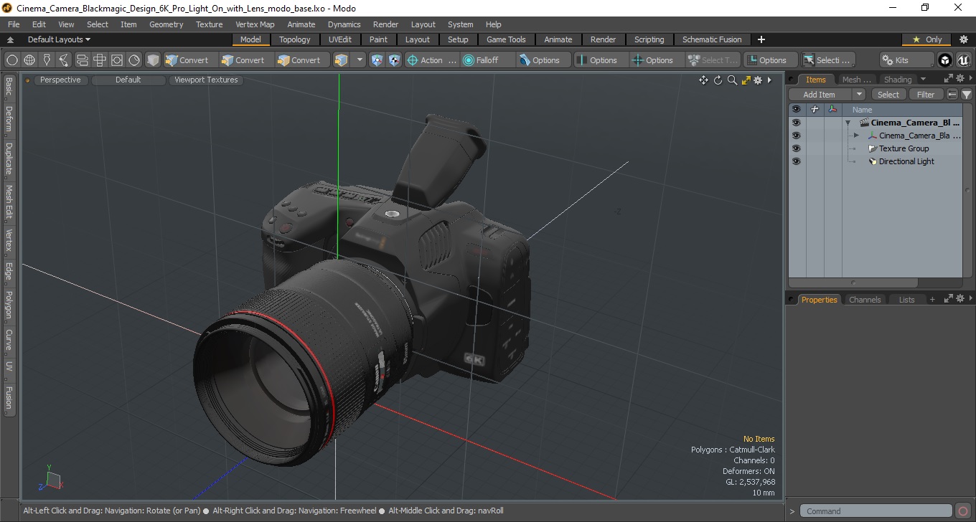Select the pen tool icon in the toolbar
This screenshot has height=522, width=976.
pos(47,60)
